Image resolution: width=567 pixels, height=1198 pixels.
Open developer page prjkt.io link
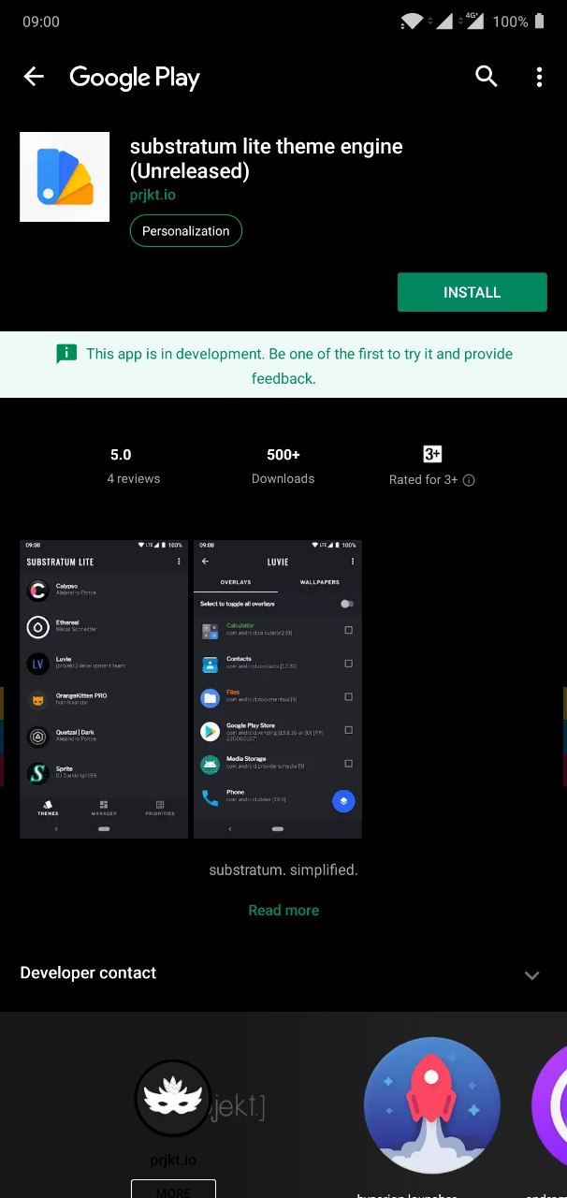click(x=153, y=196)
